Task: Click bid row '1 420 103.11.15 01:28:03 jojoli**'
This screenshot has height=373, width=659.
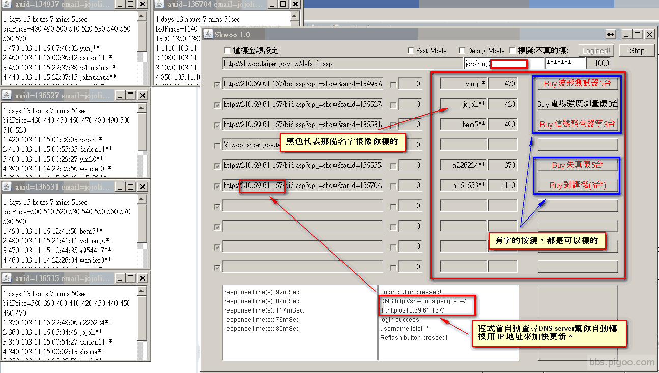Action: pos(53,140)
